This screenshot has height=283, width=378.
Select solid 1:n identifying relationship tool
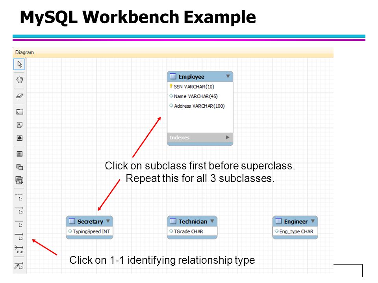click(20, 236)
